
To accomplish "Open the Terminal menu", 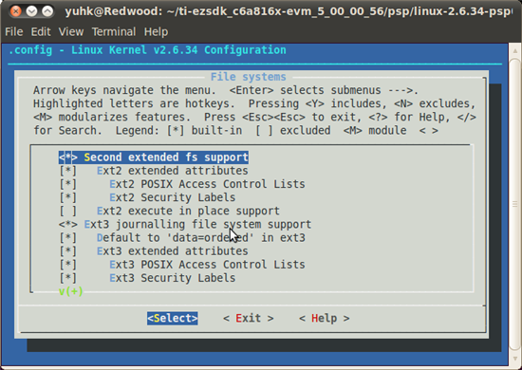I will point(114,32).
